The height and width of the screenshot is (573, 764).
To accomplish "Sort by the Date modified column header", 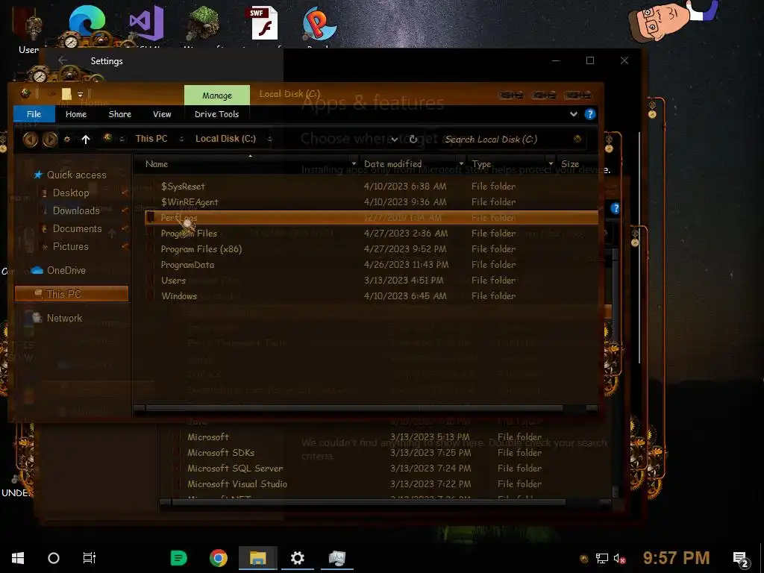I will 392,164.
